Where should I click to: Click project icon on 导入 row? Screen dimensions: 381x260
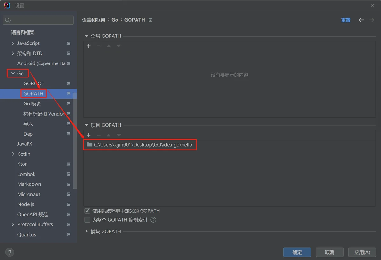point(69,124)
